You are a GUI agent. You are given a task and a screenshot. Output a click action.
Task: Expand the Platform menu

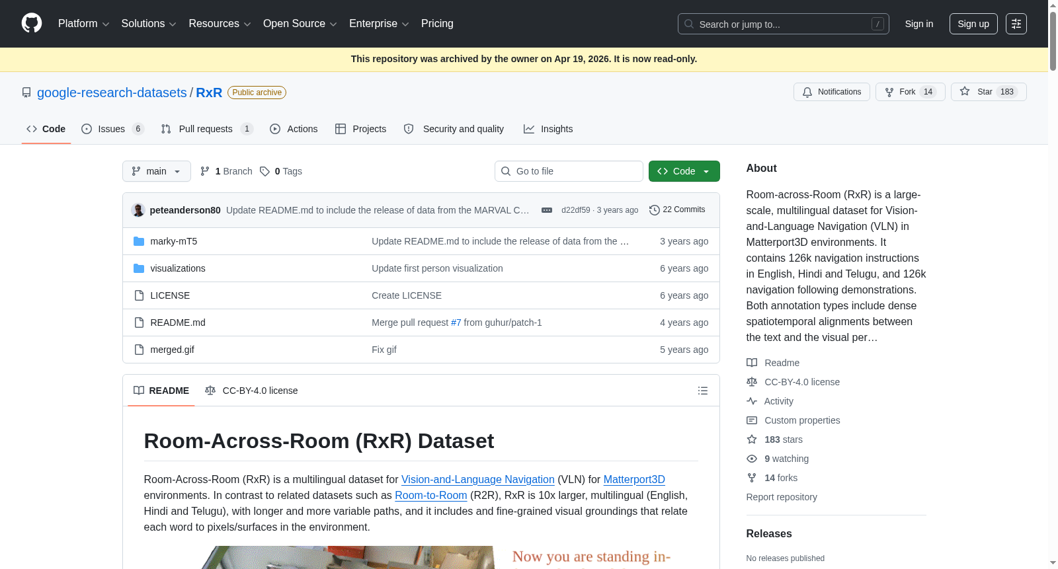pyautogui.click(x=83, y=24)
